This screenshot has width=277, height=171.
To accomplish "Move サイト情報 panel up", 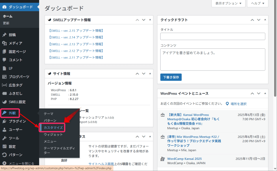I will click(x=137, y=74).
